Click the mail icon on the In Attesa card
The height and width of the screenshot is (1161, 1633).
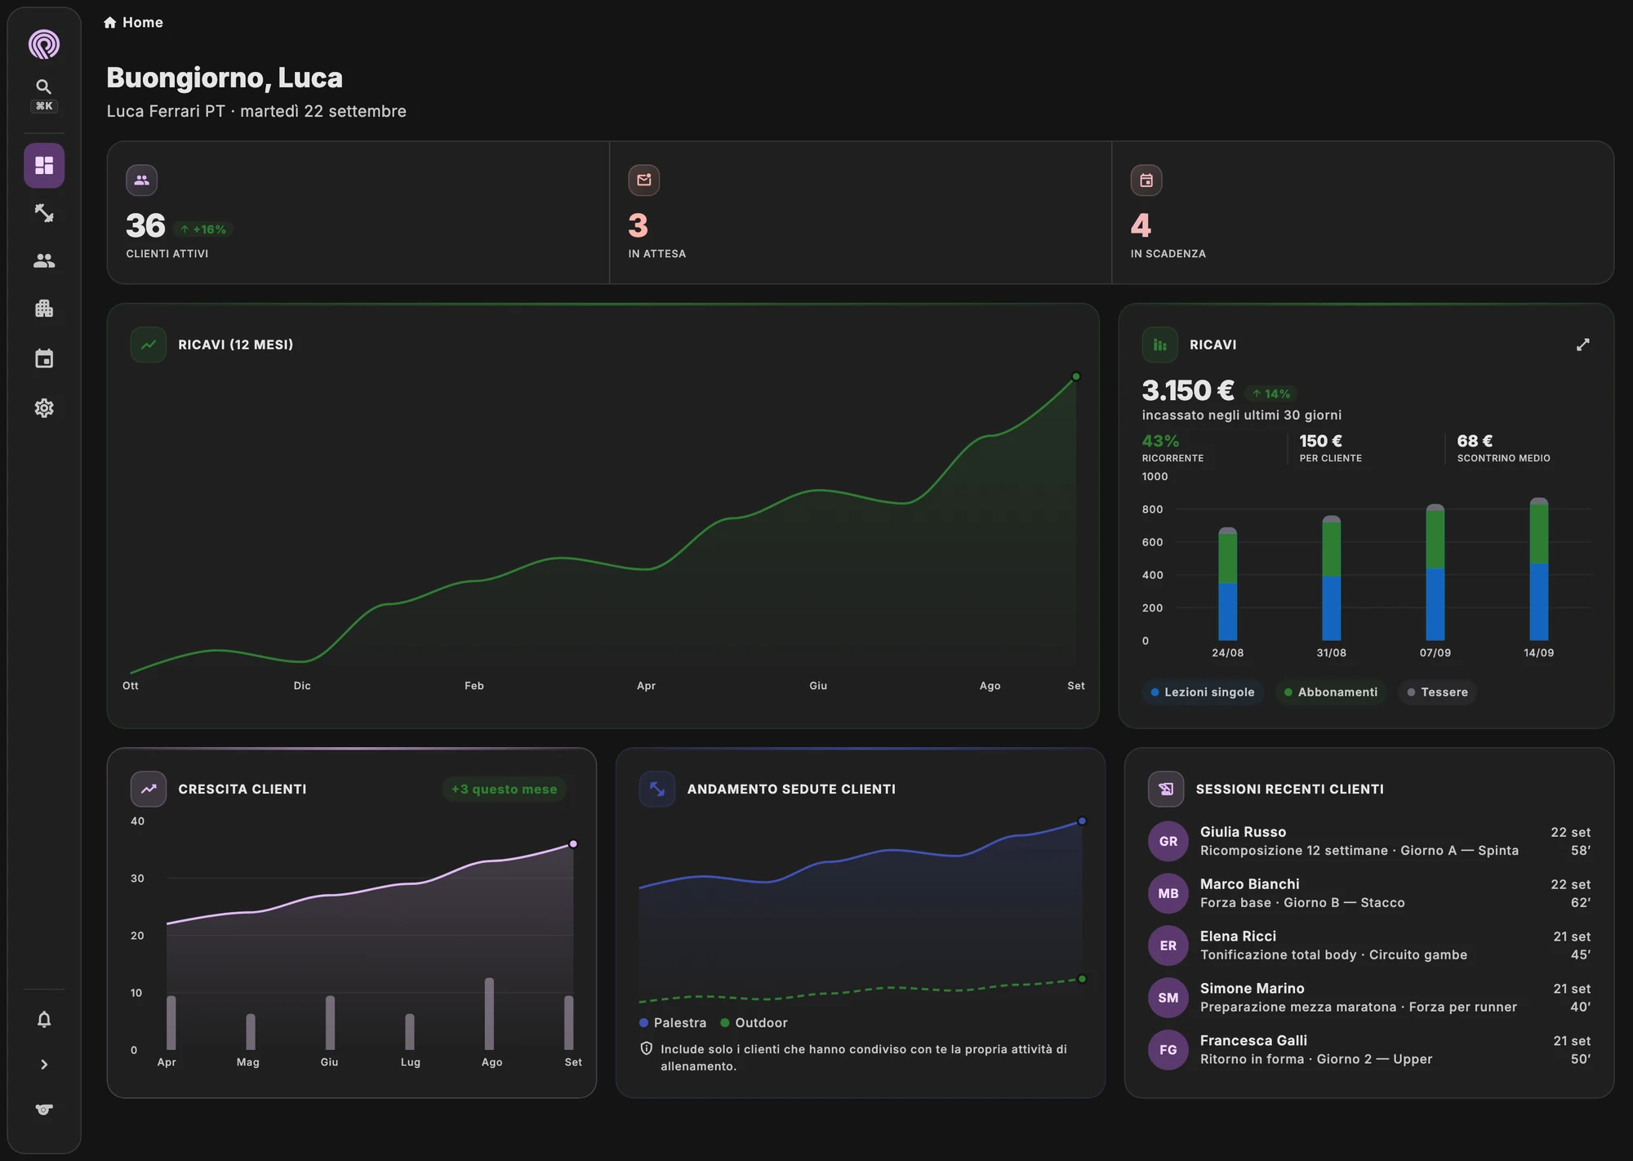644,180
